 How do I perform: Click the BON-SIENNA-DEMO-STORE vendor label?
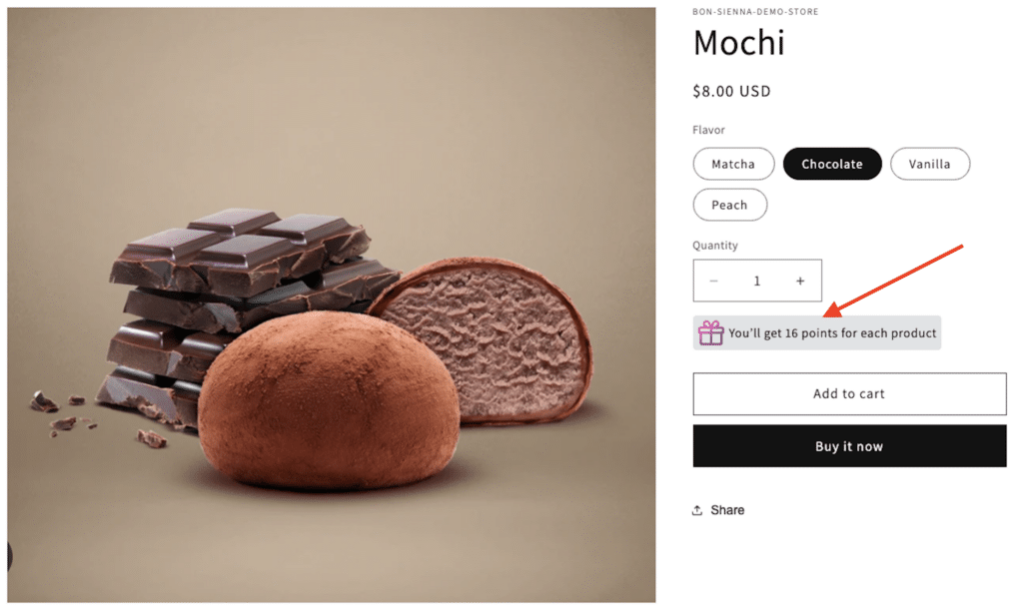(x=755, y=12)
